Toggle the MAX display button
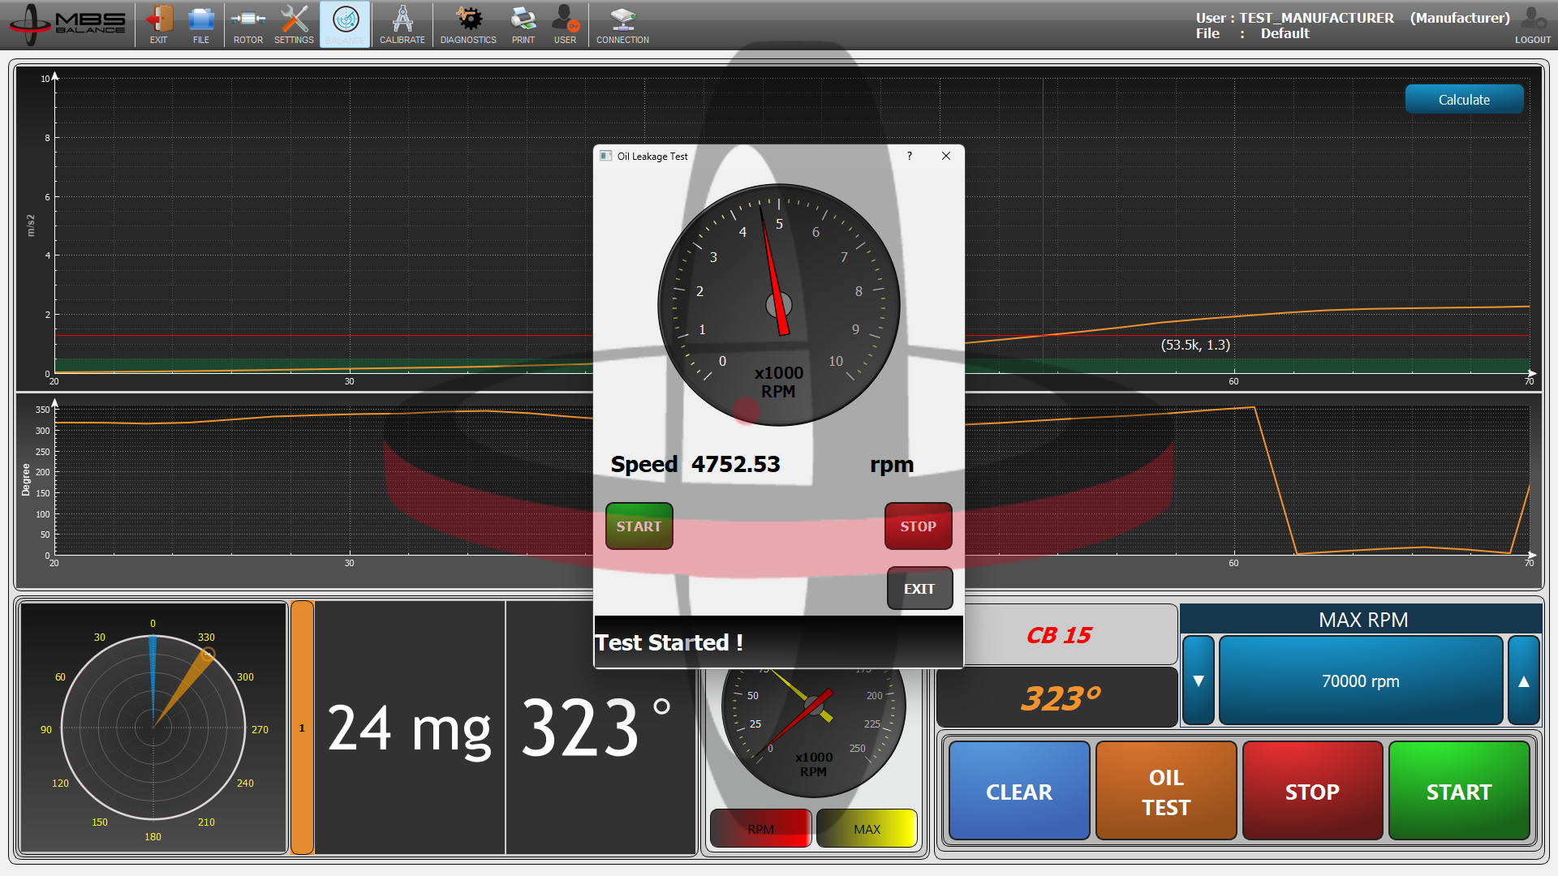The width and height of the screenshot is (1558, 876). pos(866,827)
